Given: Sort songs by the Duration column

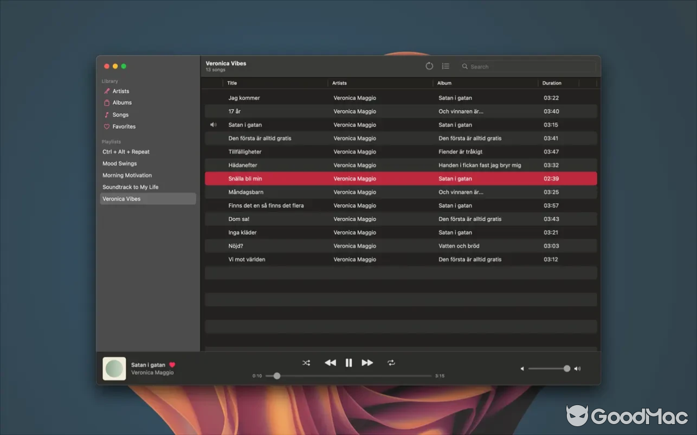Looking at the screenshot, I should pyautogui.click(x=552, y=83).
